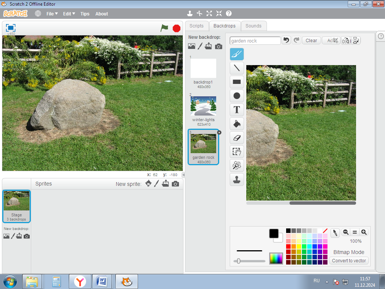The height and width of the screenshot is (289, 385).
Task: Toggle full screen presentation mode
Action: pyautogui.click(x=11, y=28)
